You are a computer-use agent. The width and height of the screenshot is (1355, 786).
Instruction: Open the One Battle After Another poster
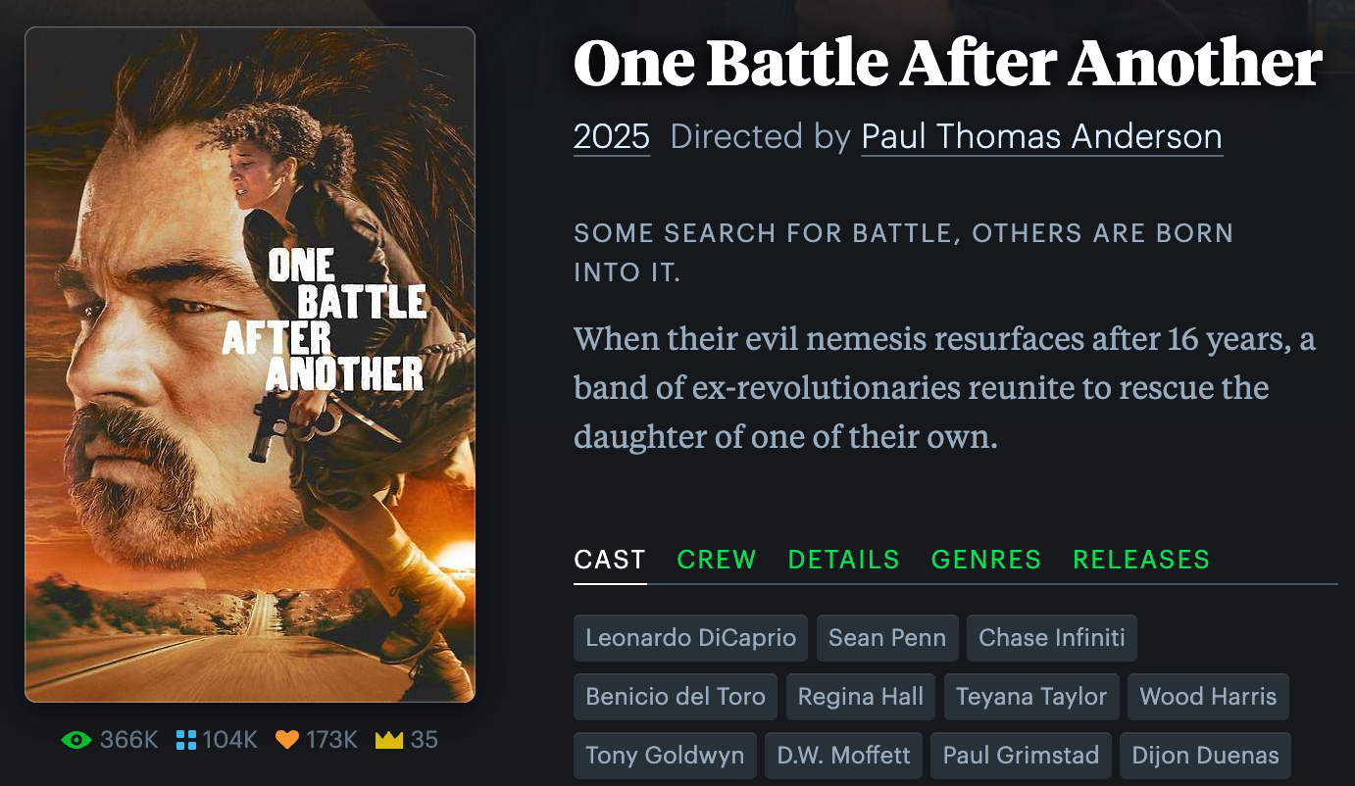tap(250, 365)
